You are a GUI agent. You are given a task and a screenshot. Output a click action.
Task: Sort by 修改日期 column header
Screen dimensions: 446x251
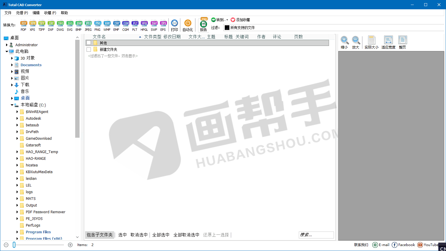(x=172, y=37)
